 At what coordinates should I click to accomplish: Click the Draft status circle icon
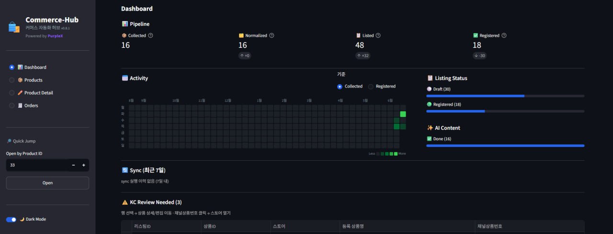[x=429, y=89]
